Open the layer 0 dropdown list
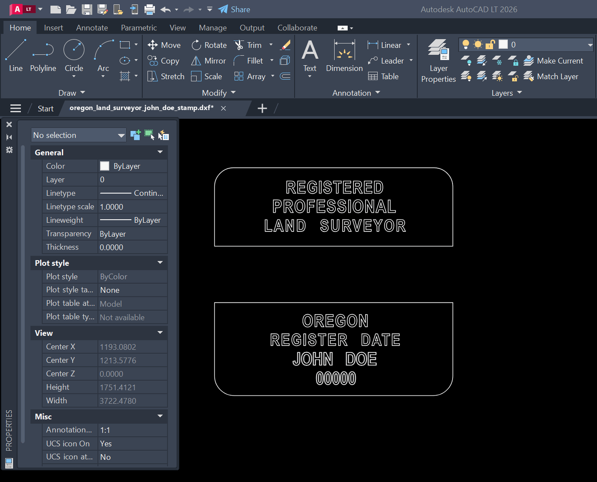 point(590,45)
